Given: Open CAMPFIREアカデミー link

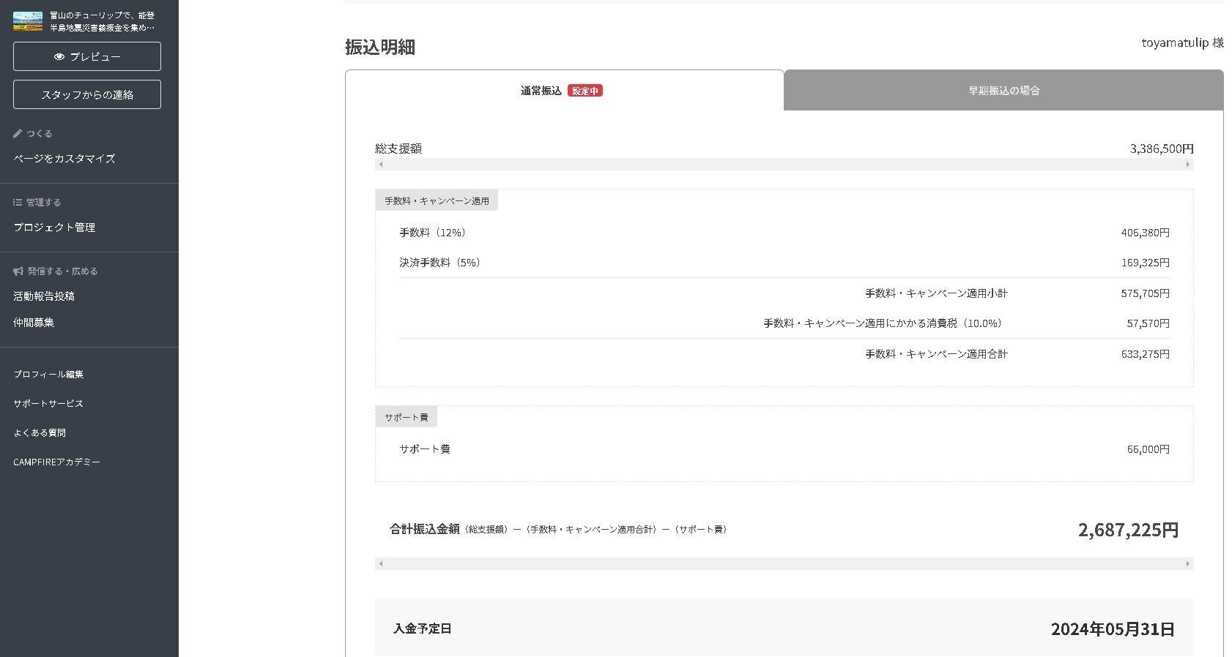Looking at the screenshot, I should click(x=56, y=462).
